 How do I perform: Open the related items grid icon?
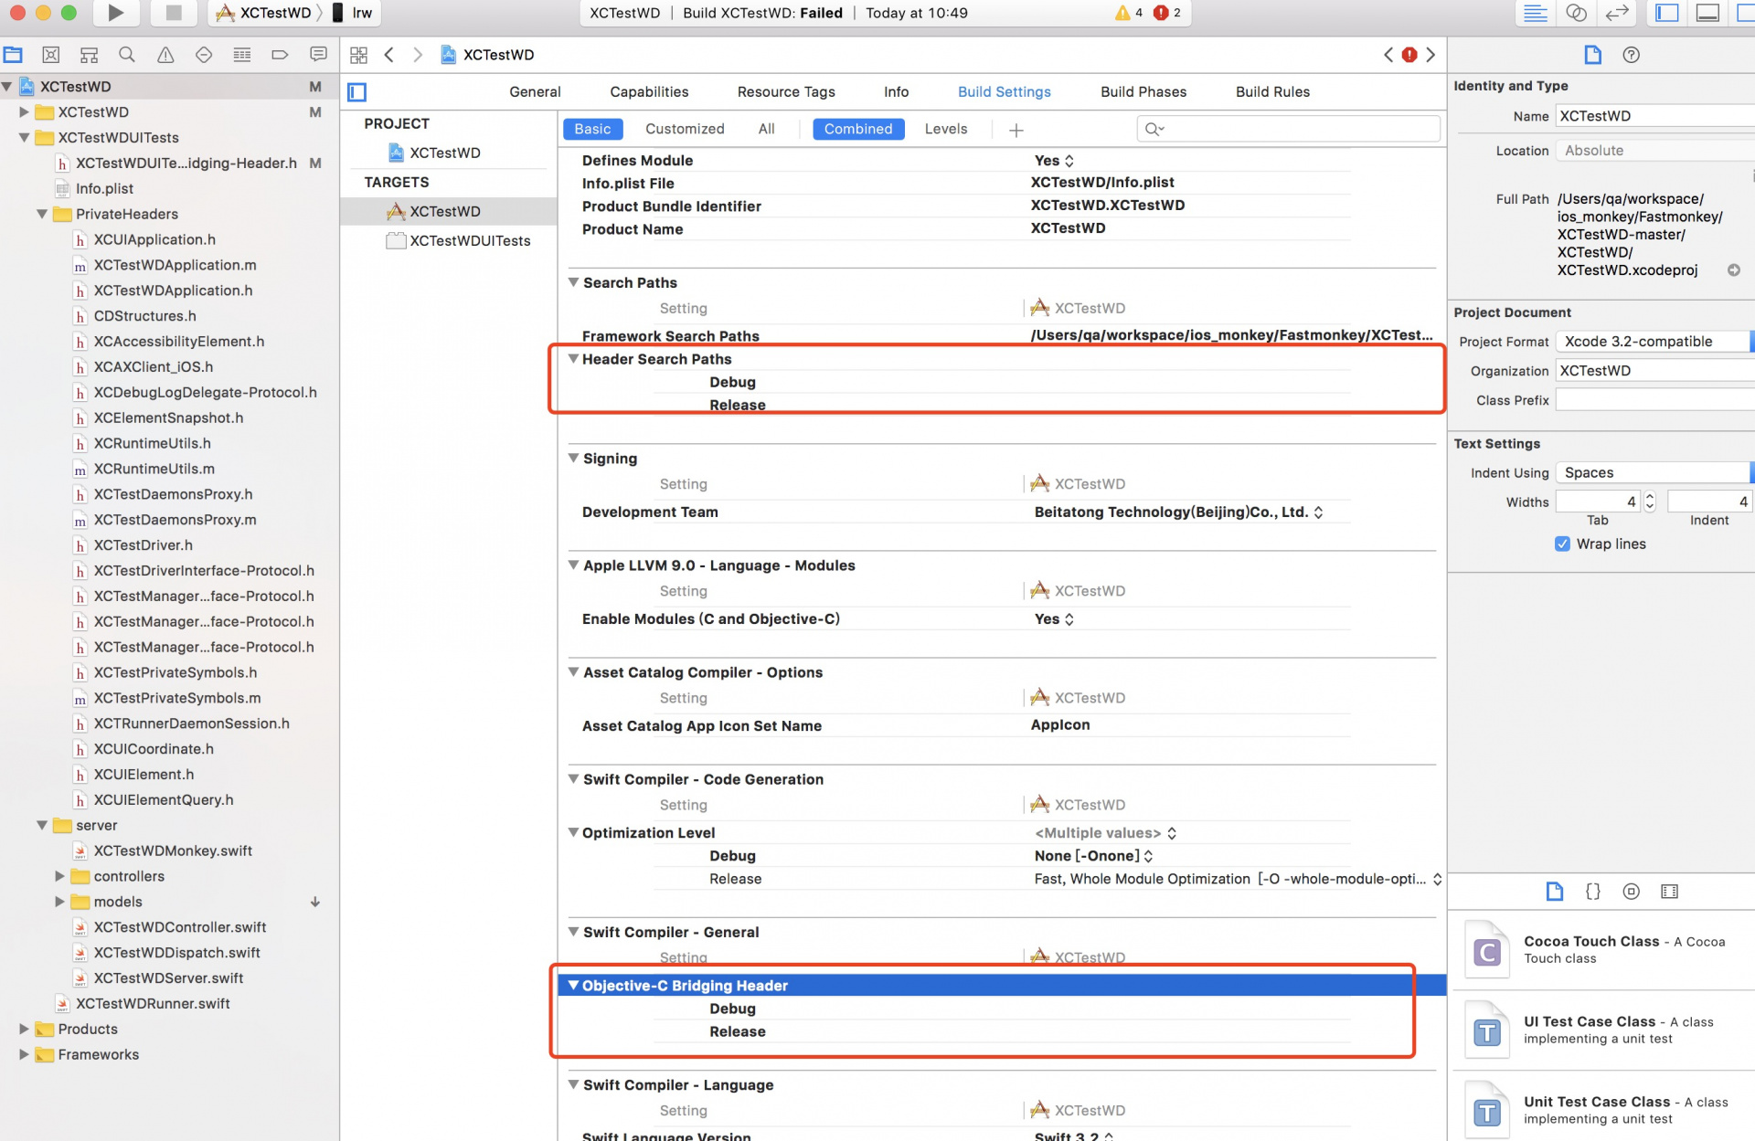[x=358, y=55]
